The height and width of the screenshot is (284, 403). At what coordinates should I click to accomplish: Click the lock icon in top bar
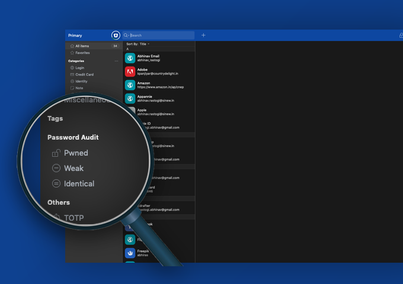(x=401, y=35)
